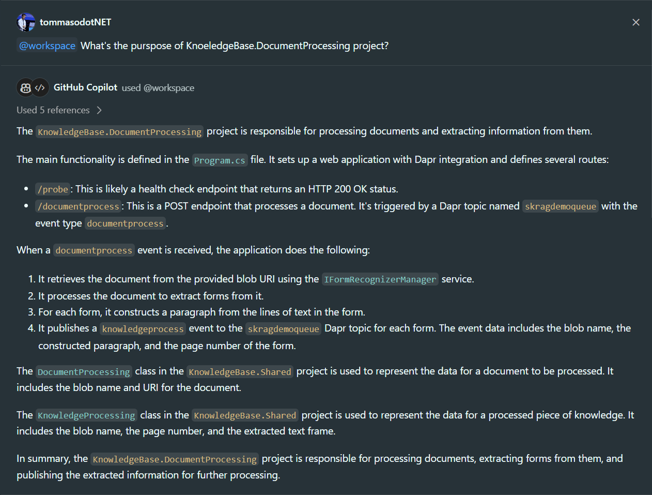The width and height of the screenshot is (652, 495).
Task: Click the knowledgeprocess event chip
Action: 143,328
